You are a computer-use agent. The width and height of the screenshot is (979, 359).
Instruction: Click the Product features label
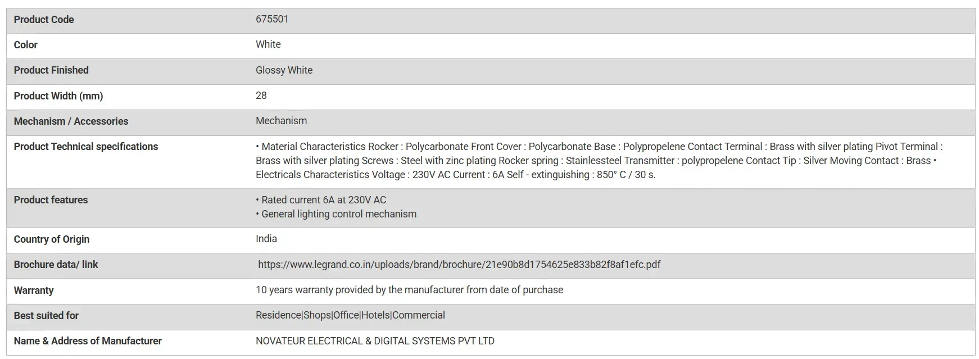(x=51, y=200)
